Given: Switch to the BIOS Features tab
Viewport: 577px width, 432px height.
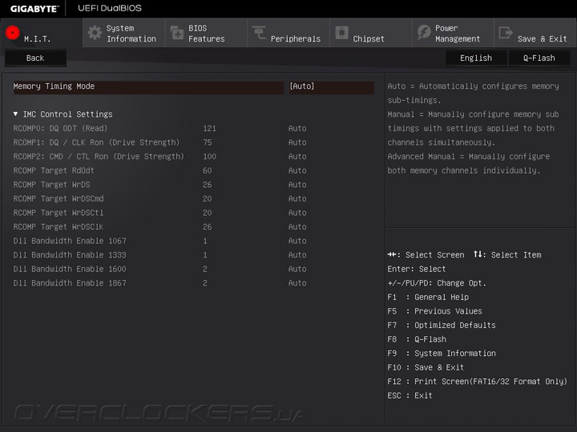Looking at the screenshot, I should point(206,33).
